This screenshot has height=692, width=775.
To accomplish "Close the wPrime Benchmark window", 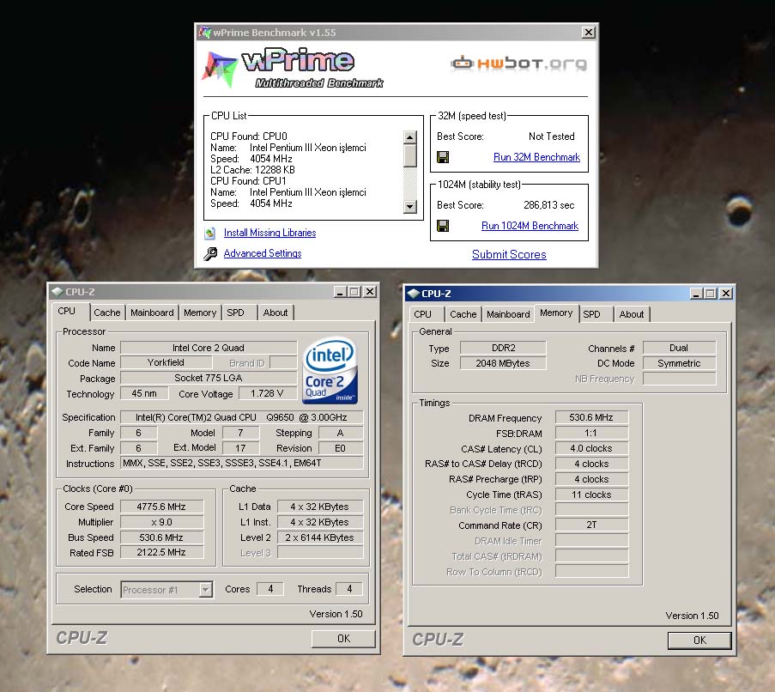I will tap(588, 33).
